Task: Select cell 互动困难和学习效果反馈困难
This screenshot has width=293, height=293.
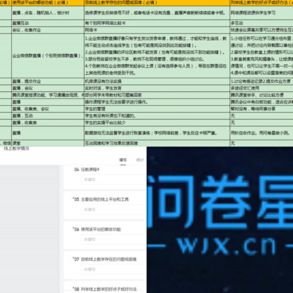Action: click(157, 143)
